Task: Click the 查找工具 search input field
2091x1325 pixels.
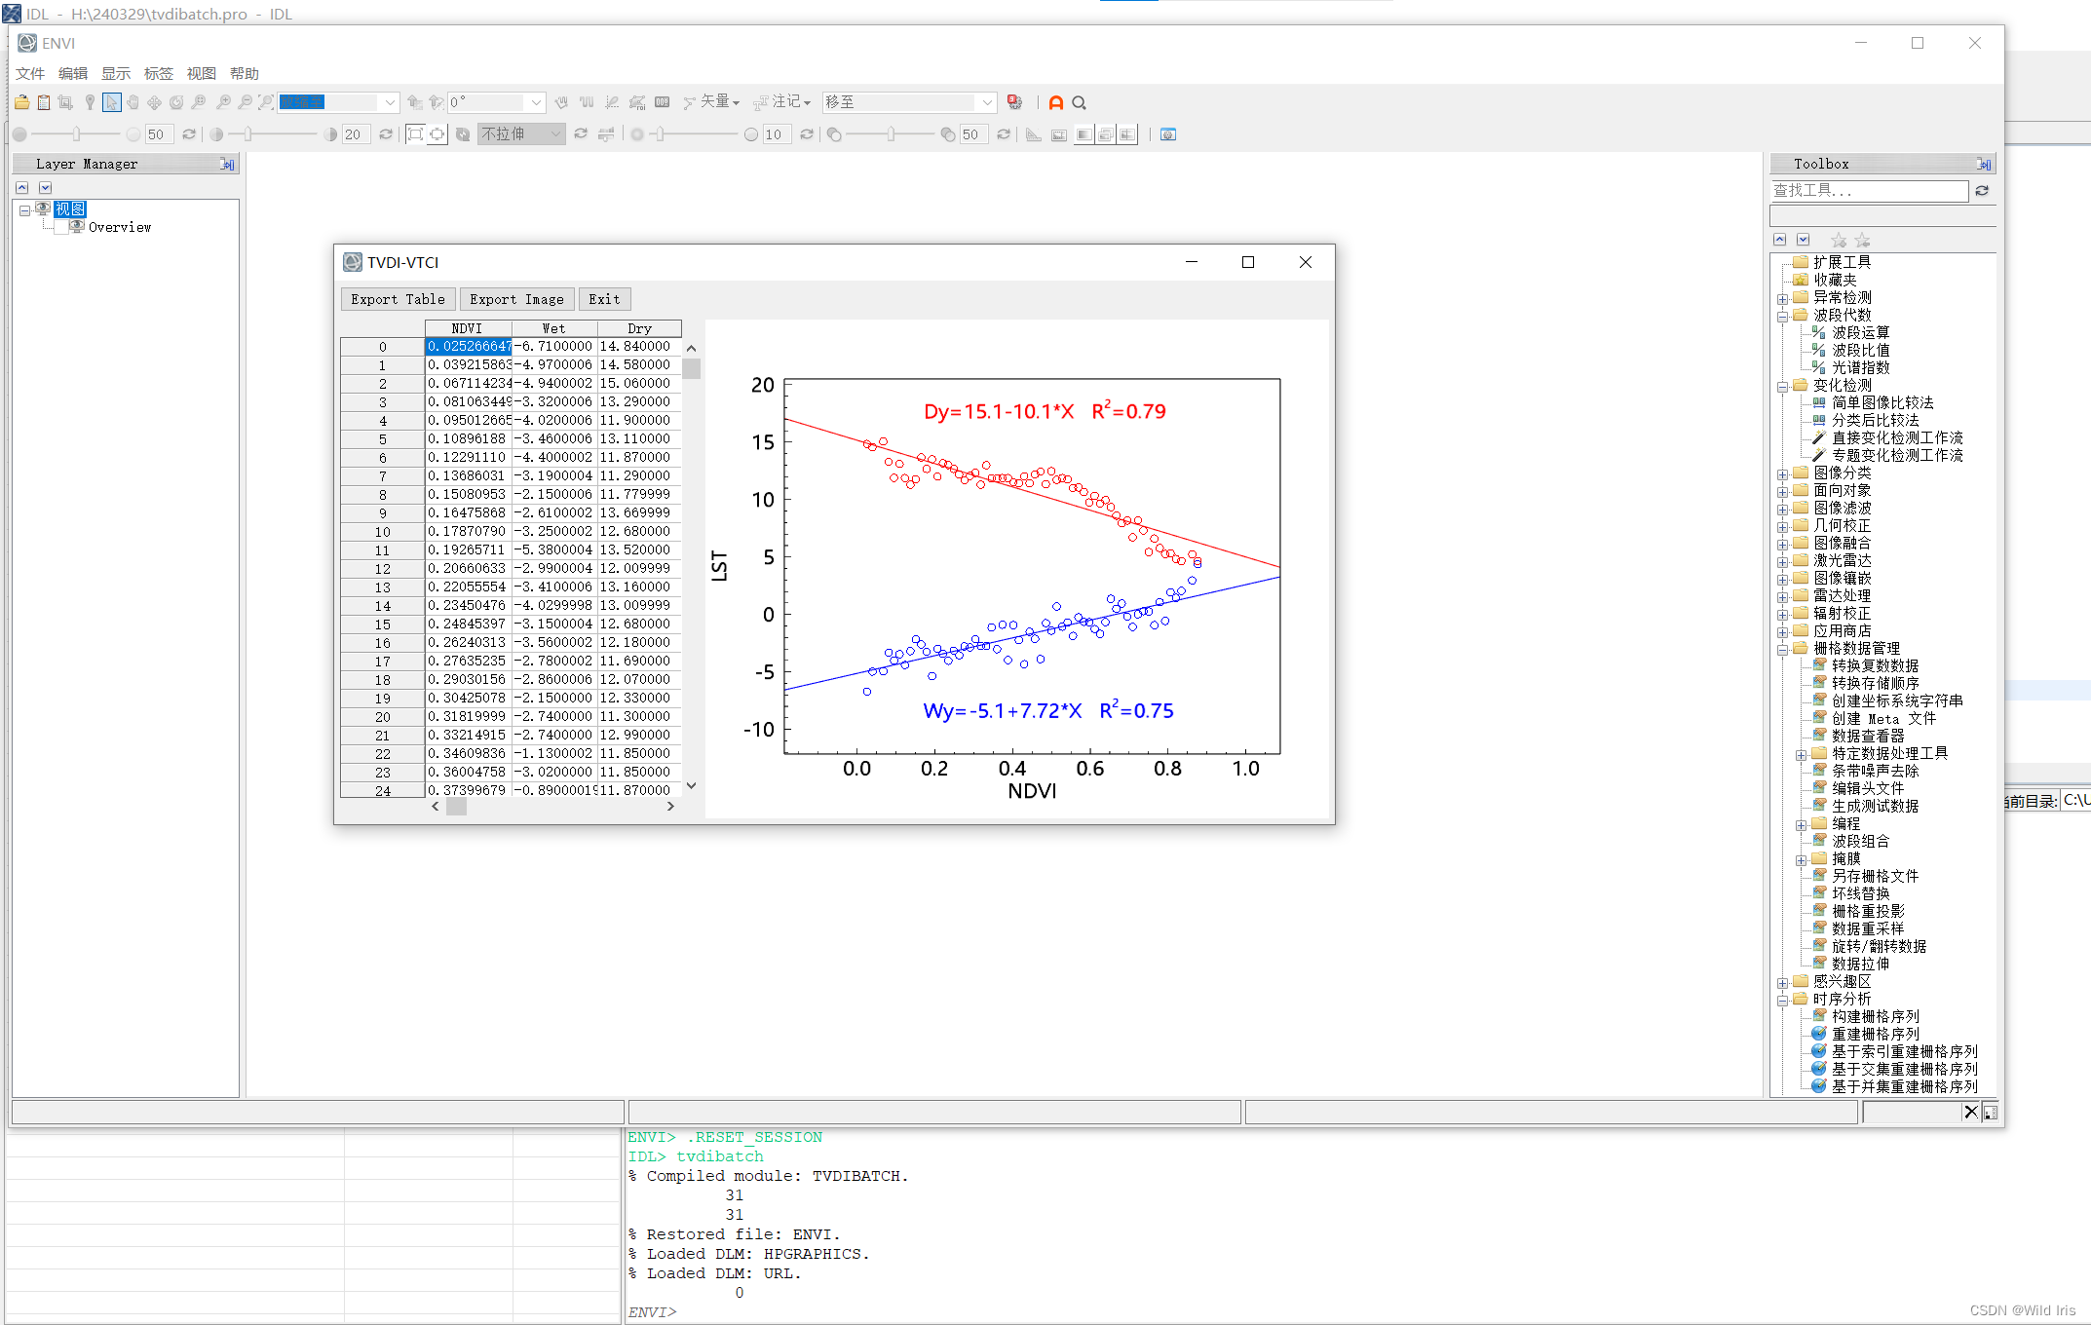Action: point(1868,191)
